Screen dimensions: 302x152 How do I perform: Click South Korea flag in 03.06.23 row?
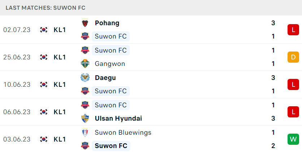pyautogui.click(x=44, y=139)
